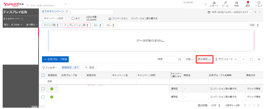Click クリック課金 cell in second row
Image resolution: width=264 pixels, height=109 pixels.
254,97
